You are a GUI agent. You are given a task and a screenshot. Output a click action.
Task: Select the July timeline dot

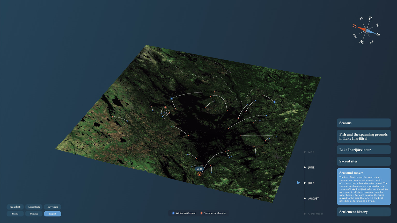[x=305, y=183]
